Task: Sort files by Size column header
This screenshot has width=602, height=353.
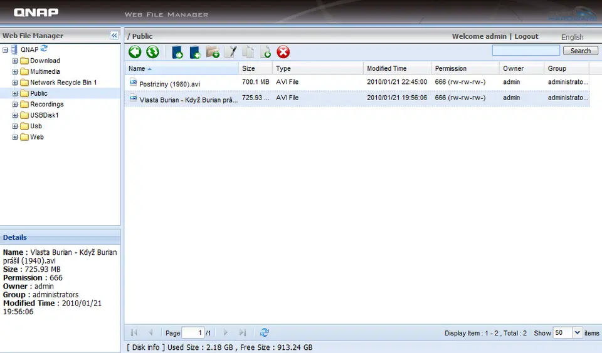Action: click(249, 68)
